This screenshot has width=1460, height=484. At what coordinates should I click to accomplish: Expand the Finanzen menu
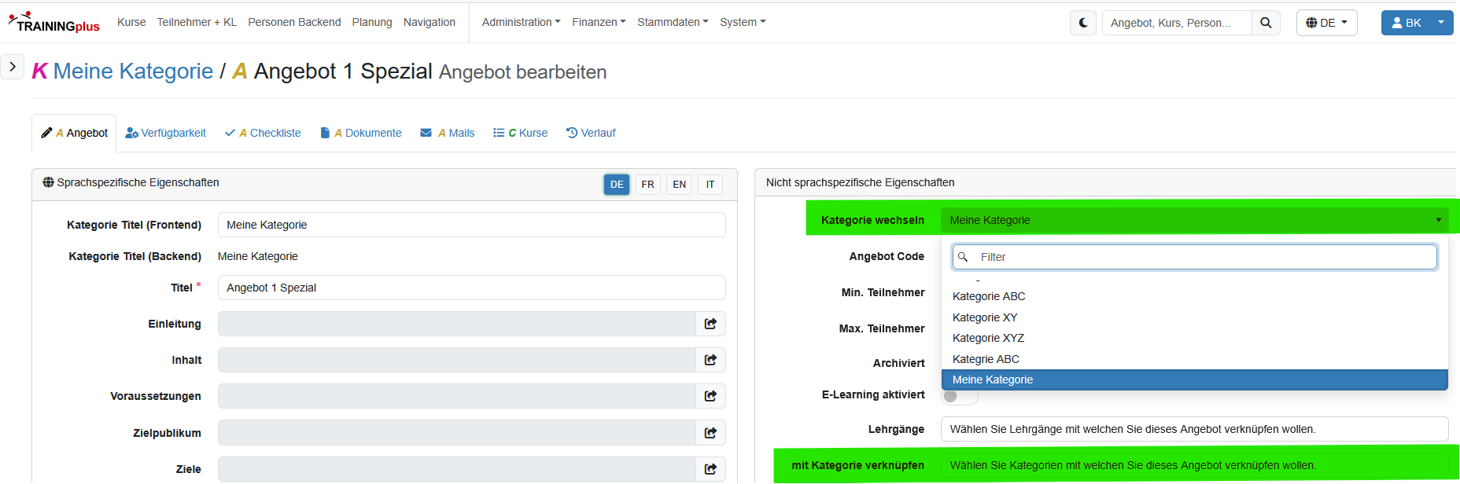pos(599,22)
